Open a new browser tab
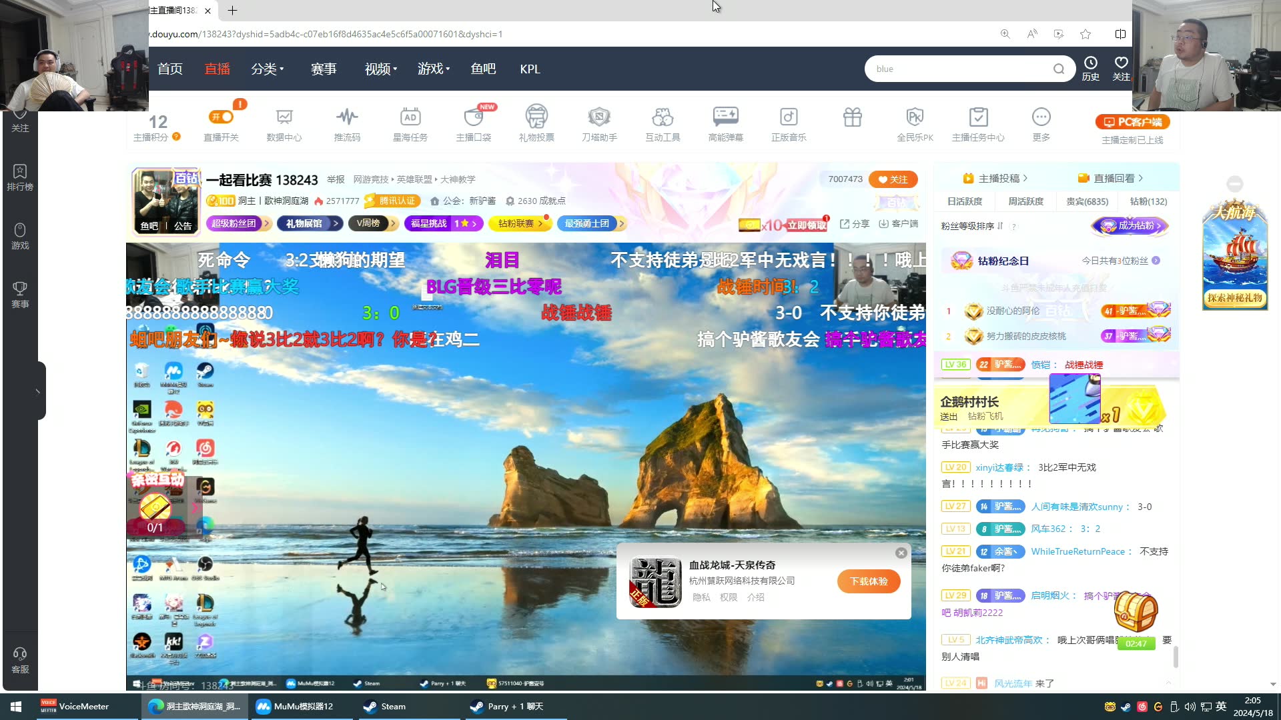 pyautogui.click(x=232, y=11)
